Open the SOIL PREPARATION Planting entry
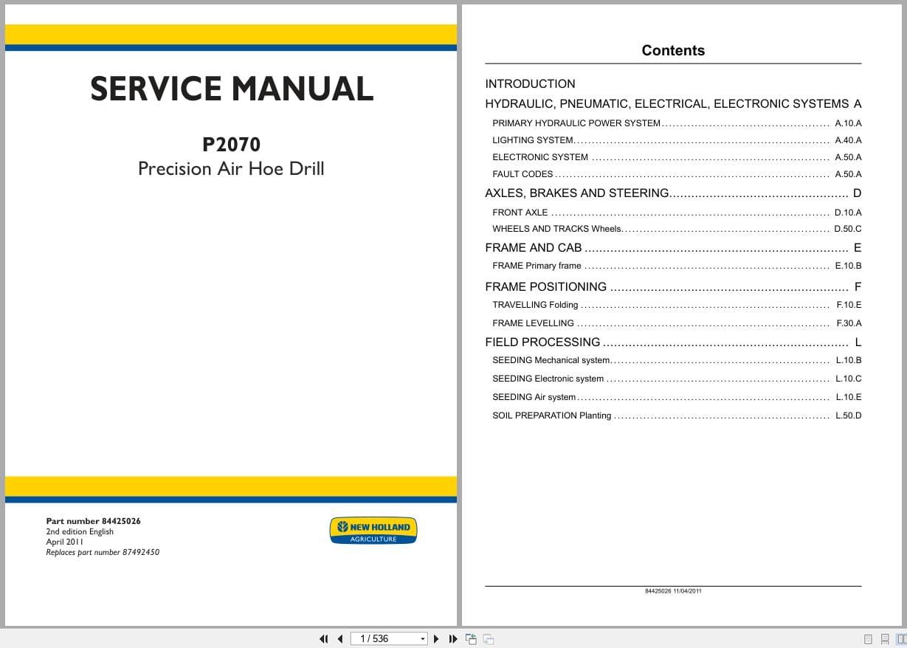This screenshot has width=907, height=648. pos(677,416)
